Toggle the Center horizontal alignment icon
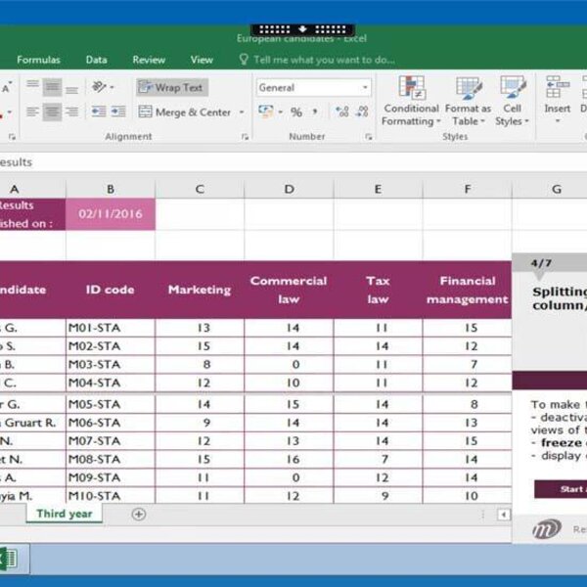 pyautogui.click(x=52, y=112)
